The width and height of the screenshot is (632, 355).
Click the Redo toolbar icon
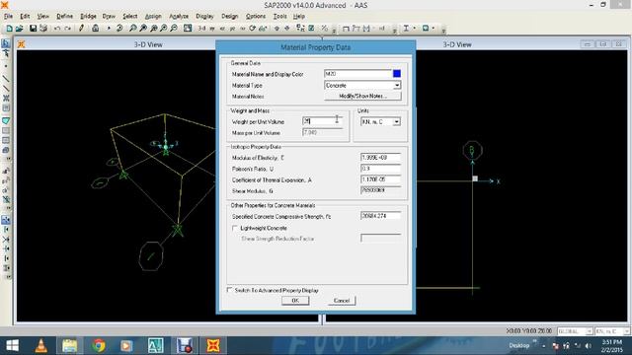68,29
